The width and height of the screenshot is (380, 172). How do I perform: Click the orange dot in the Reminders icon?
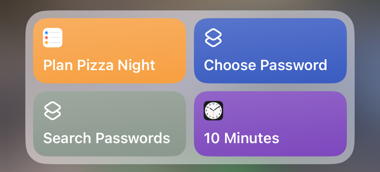(46, 43)
